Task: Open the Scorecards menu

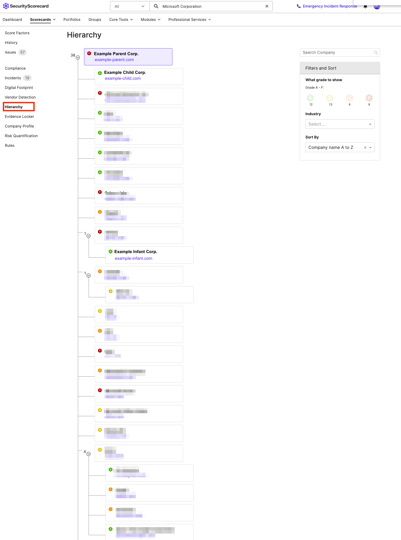Action: pos(43,20)
